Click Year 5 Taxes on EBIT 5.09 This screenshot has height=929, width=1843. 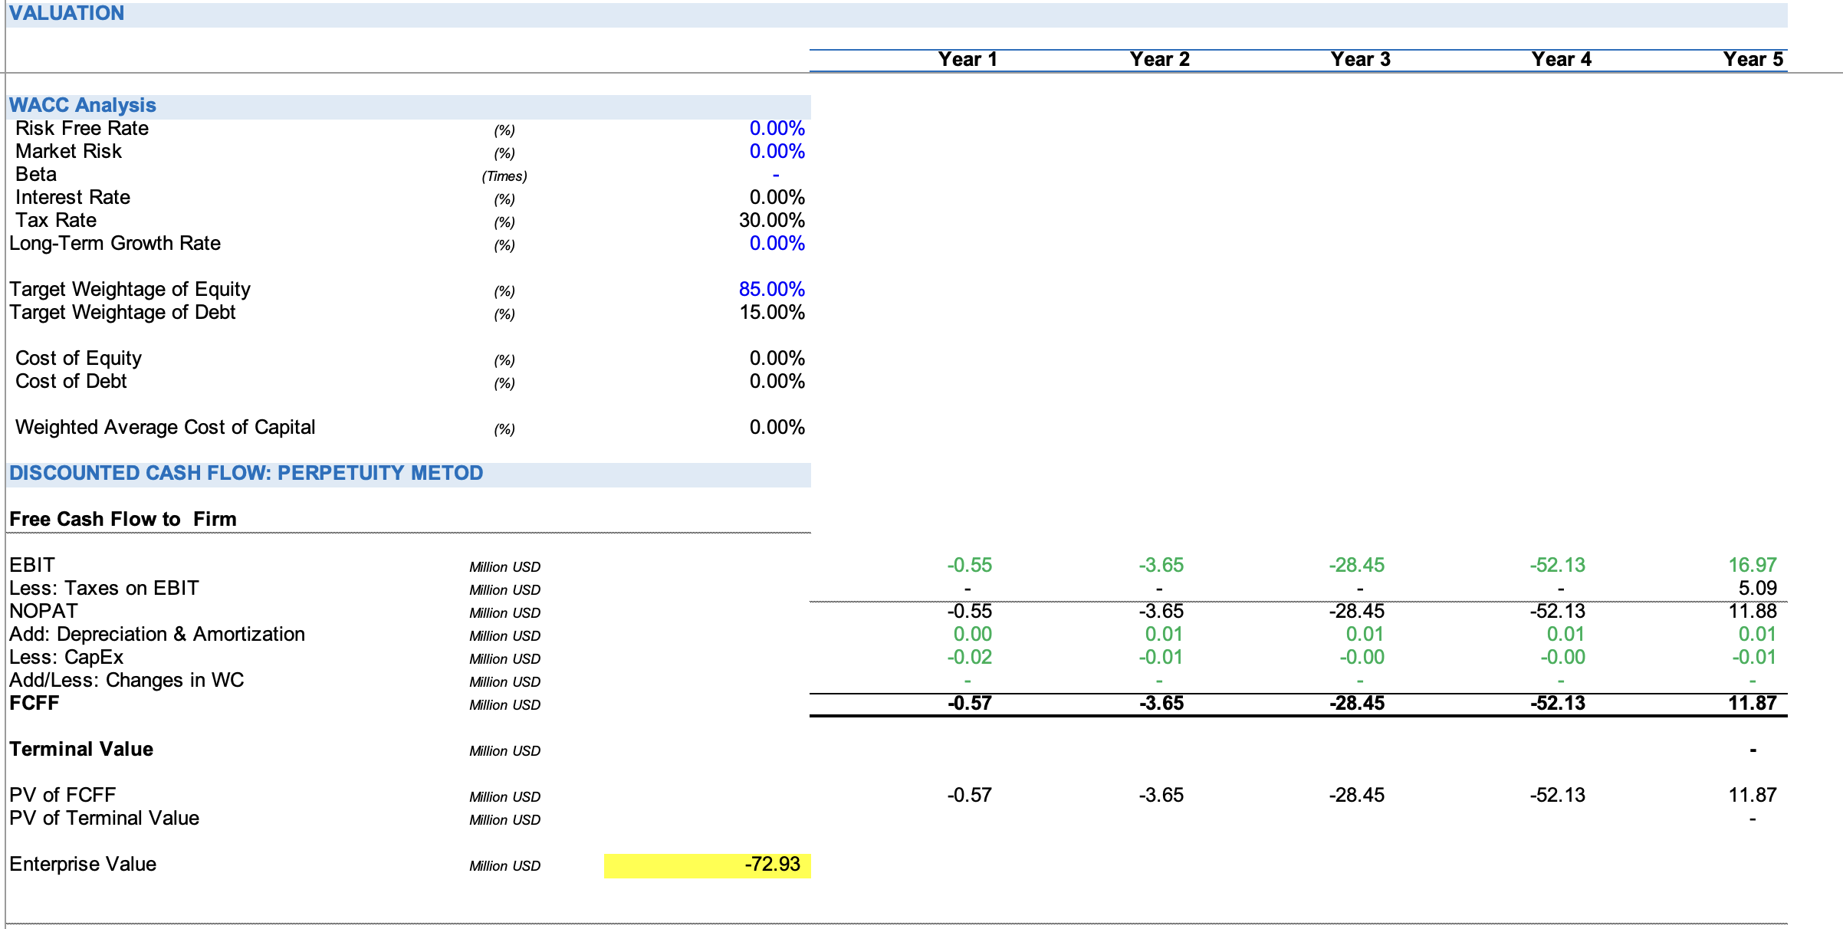click(x=1756, y=589)
